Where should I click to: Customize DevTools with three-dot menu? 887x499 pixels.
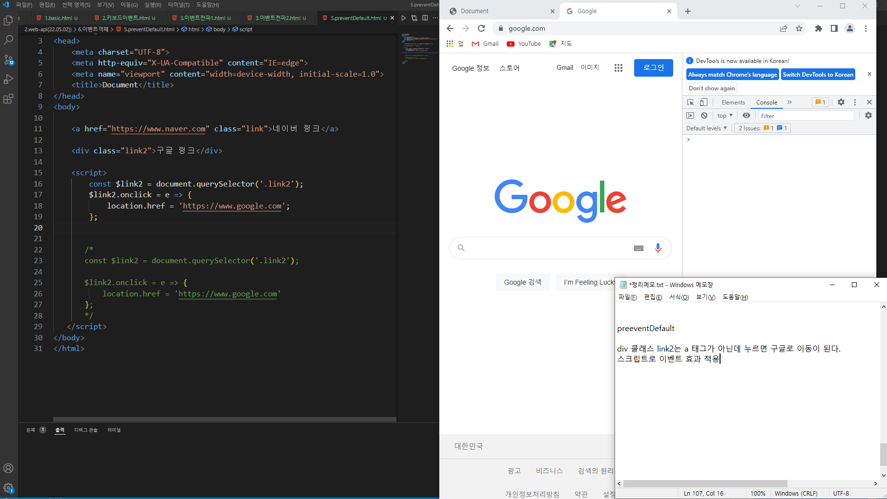coord(855,102)
